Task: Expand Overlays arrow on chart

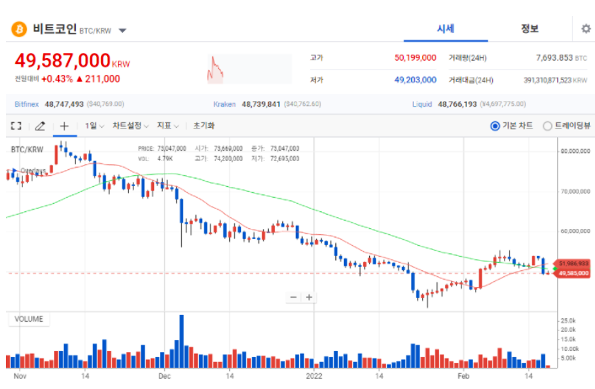Action: 13,171
